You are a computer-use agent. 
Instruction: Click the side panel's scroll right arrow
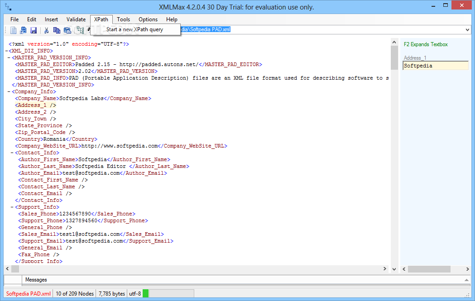467,269
